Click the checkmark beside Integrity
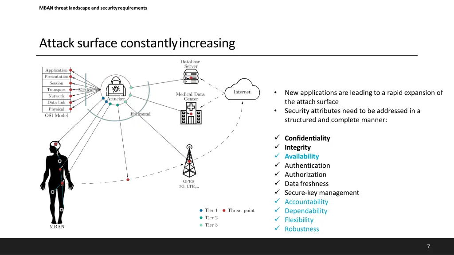The height and width of the screenshot is (255, 454). (x=277, y=147)
